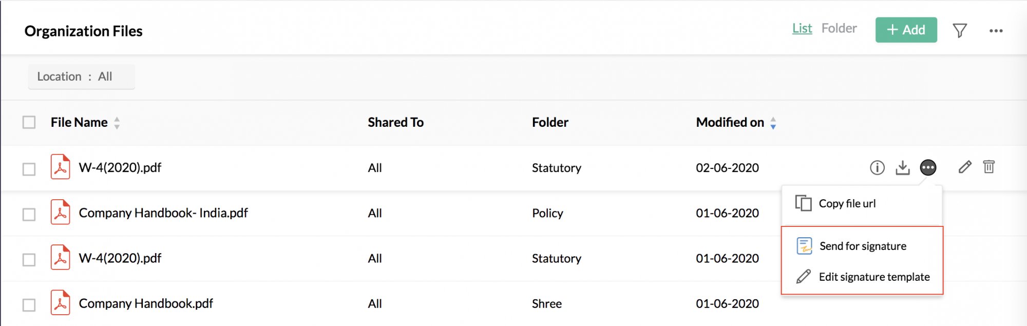Download the first W-4(2020).pdf file
The width and height of the screenshot is (1027, 326).
point(902,168)
